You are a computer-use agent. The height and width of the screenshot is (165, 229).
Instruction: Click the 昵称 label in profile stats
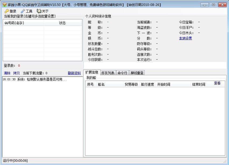click(x=95, y=22)
